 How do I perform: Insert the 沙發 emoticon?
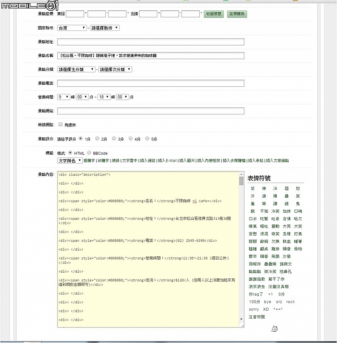point(286,256)
